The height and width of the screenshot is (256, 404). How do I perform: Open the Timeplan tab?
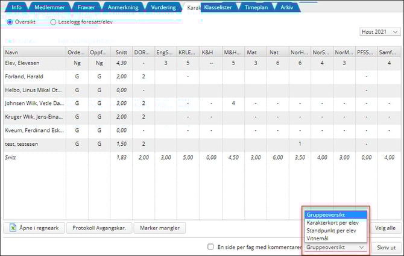point(257,7)
